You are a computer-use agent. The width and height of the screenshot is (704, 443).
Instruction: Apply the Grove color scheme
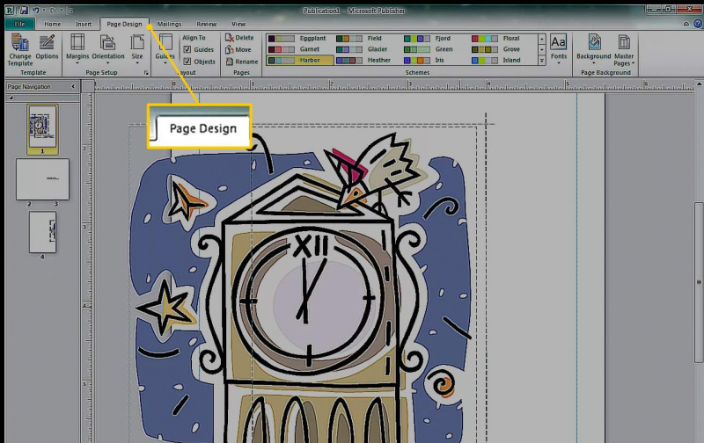[502, 49]
